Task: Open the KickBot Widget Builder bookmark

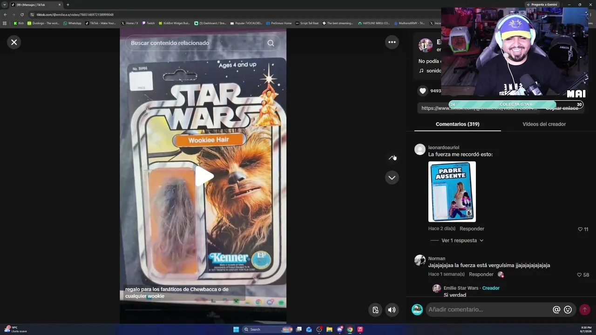Action: (x=175, y=23)
